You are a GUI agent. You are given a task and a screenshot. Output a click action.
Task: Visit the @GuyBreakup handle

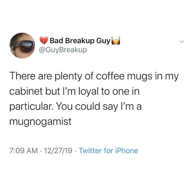pos(63,50)
